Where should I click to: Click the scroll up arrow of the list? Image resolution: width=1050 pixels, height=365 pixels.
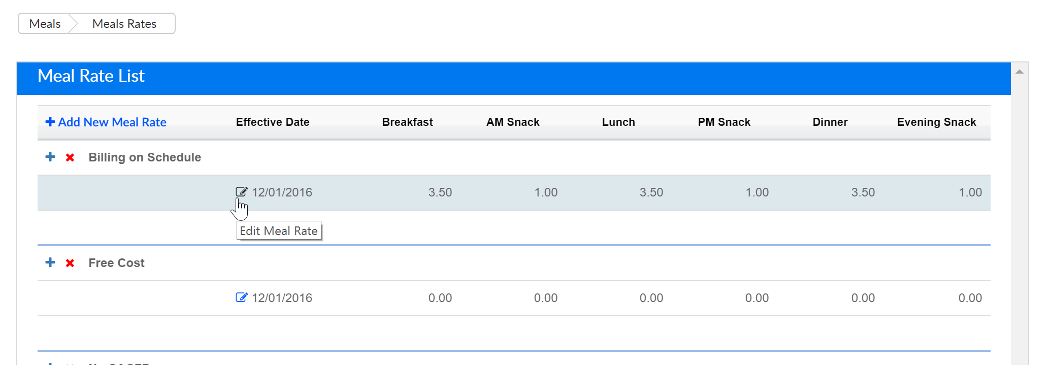[x=1019, y=72]
